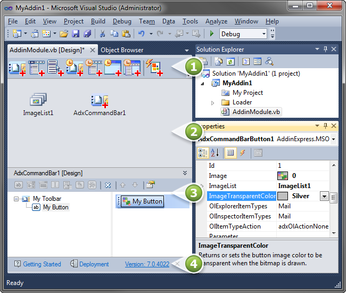Click the Save icon in the toolbar
346x293 pixels.
coord(76,34)
